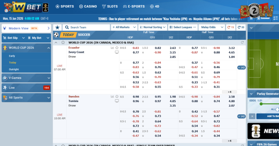The image size is (279, 146).
Task: Favorite the Ecuador vs Ivory Coast match
Action: 117,48
